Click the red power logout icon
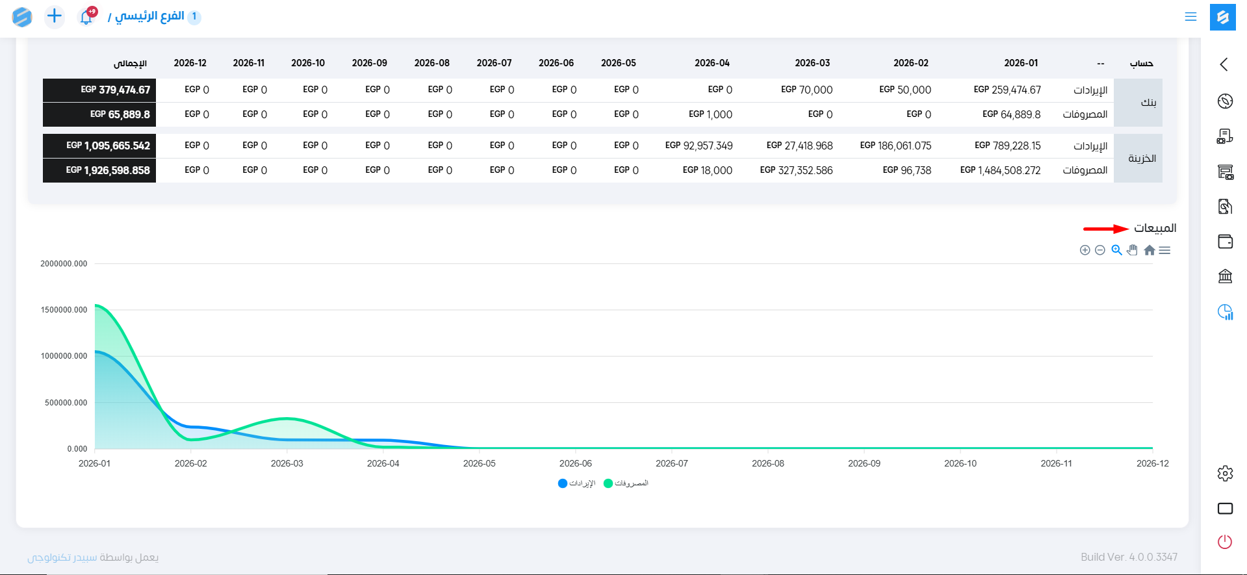Viewport: 1247px width, 575px height. coord(1225,541)
